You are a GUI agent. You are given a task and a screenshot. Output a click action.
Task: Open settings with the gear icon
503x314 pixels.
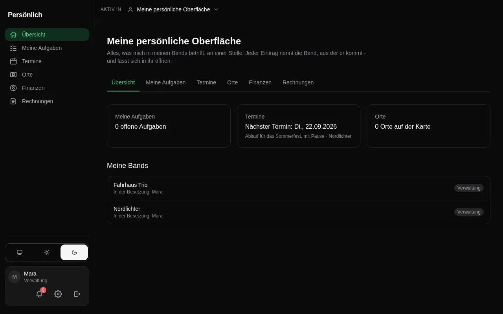pos(58,294)
